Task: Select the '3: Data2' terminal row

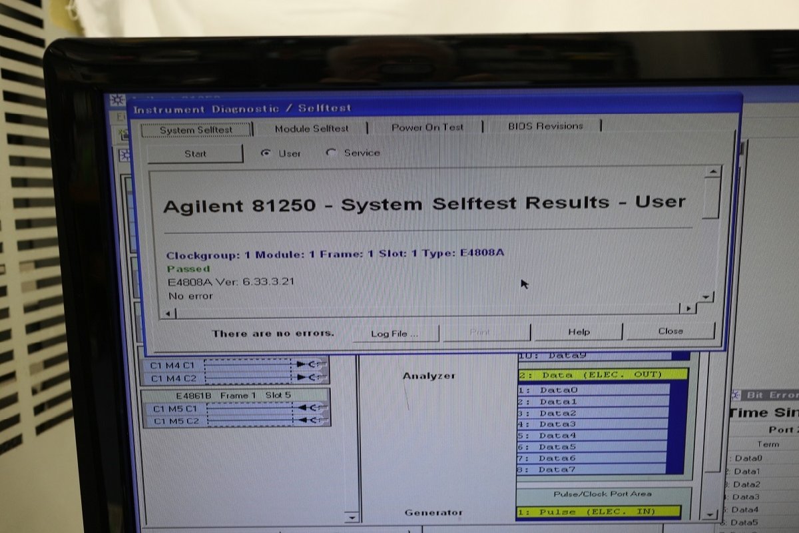Action: (x=593, y=412)
